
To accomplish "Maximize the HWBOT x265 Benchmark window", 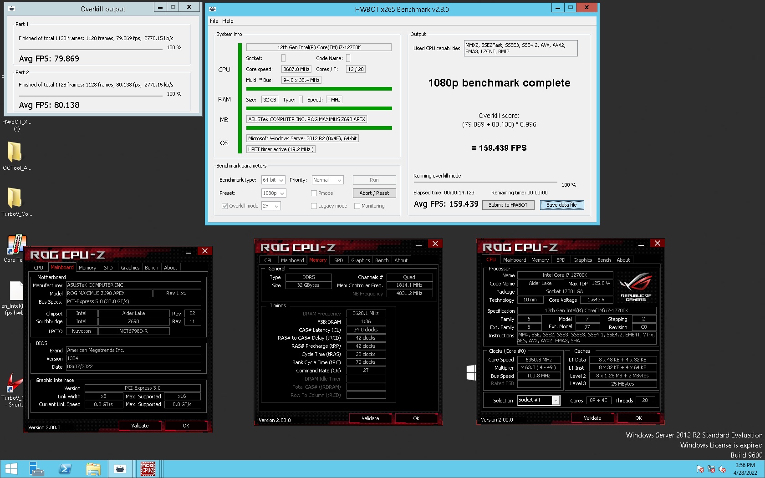I will (570, 7).
